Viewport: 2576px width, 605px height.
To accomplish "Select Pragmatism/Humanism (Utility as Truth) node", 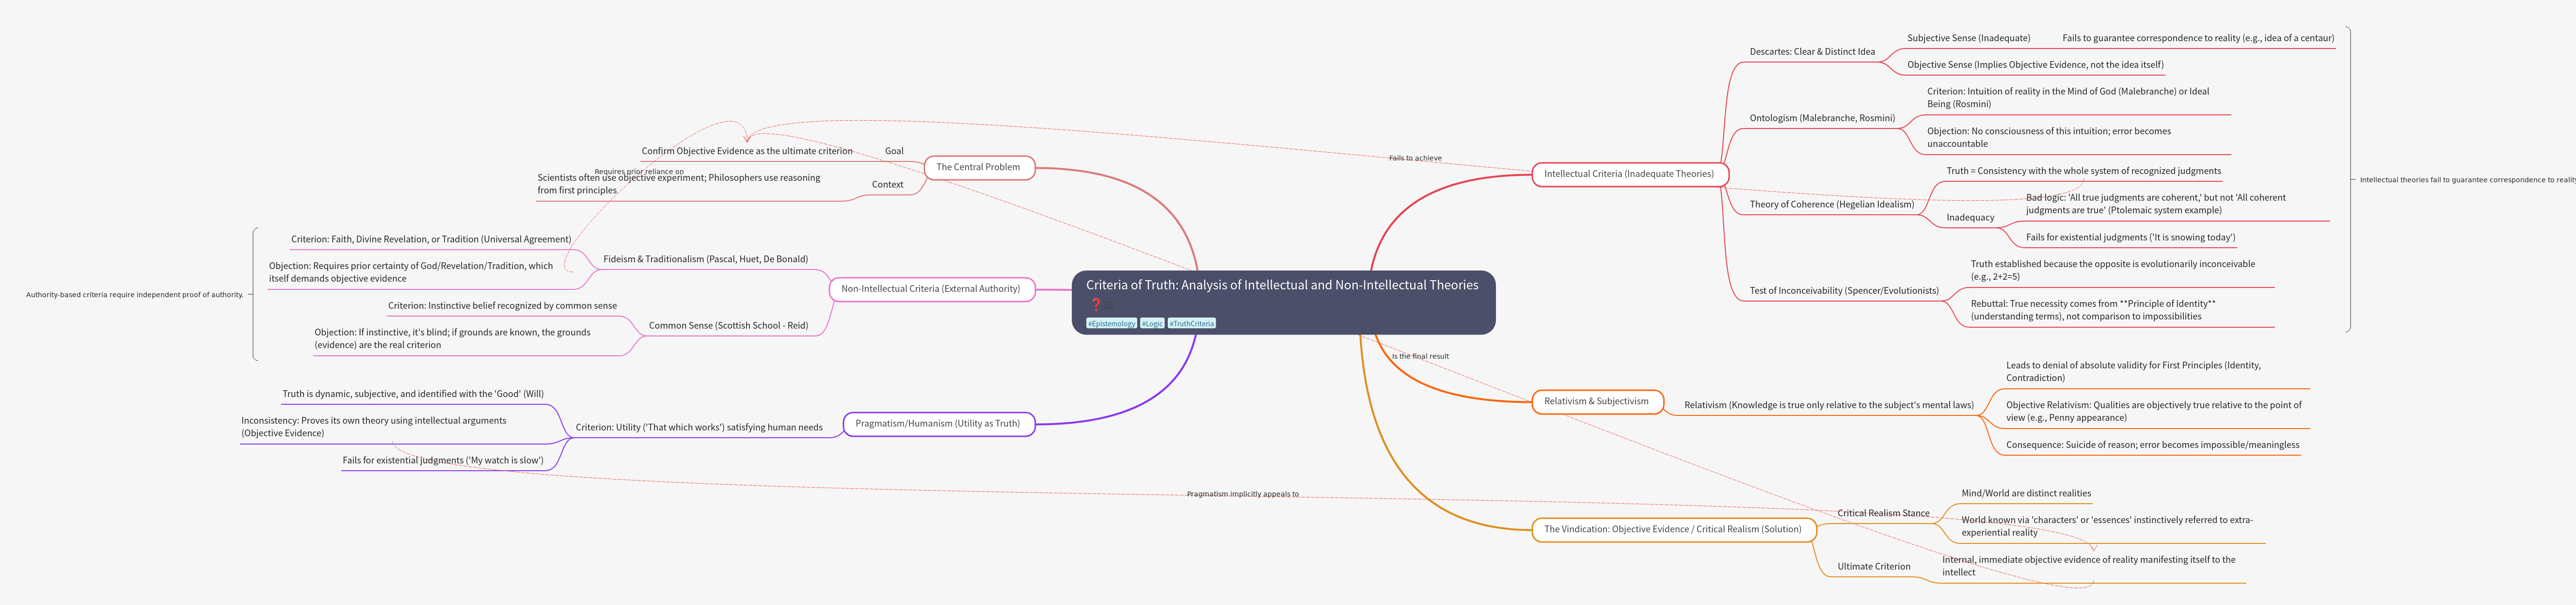I will tap(937, 424).
